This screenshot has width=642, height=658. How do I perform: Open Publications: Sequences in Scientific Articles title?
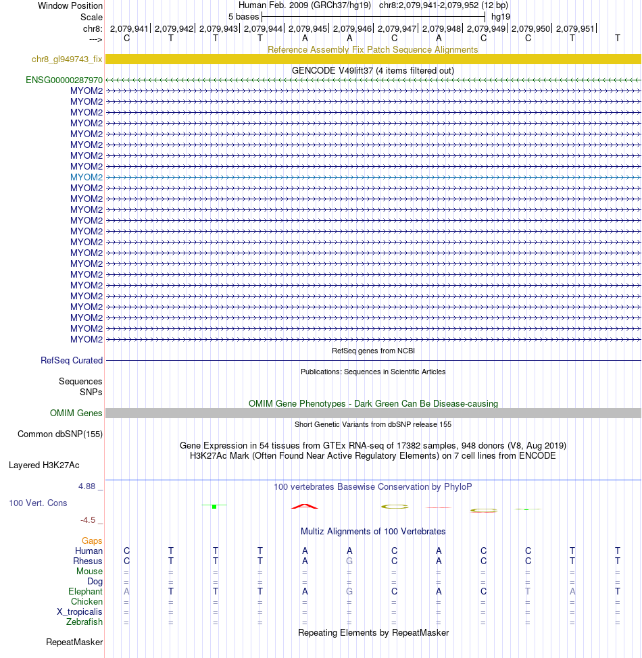[373, 372]
